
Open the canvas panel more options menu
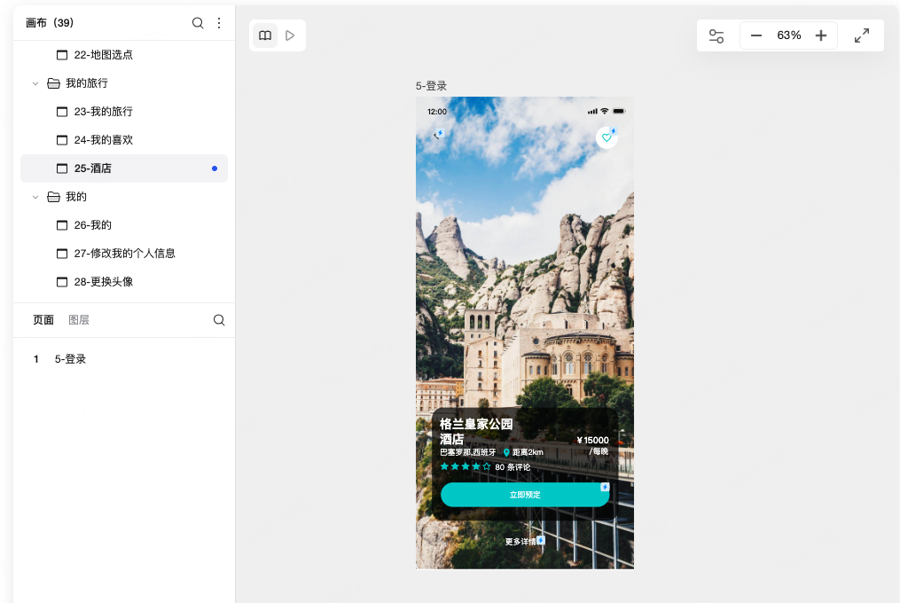[x=219, y=23]
